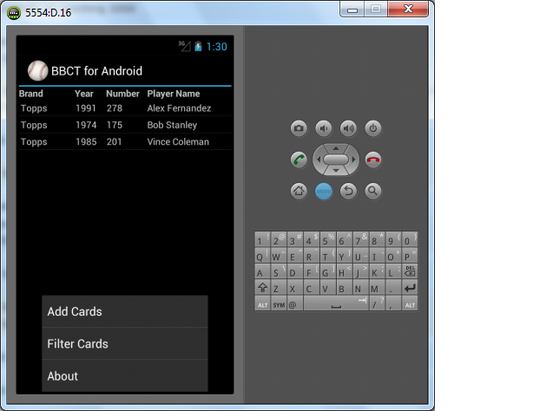Screen dimensions: 533x411
Task: Click the D-pad up arrow
Action: click(x=336, y=148)
